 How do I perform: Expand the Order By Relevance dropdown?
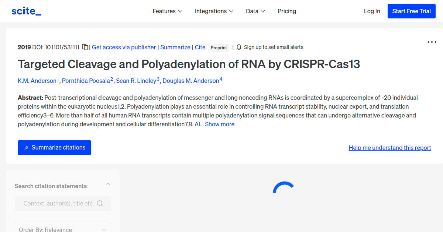tap(63, 228)
